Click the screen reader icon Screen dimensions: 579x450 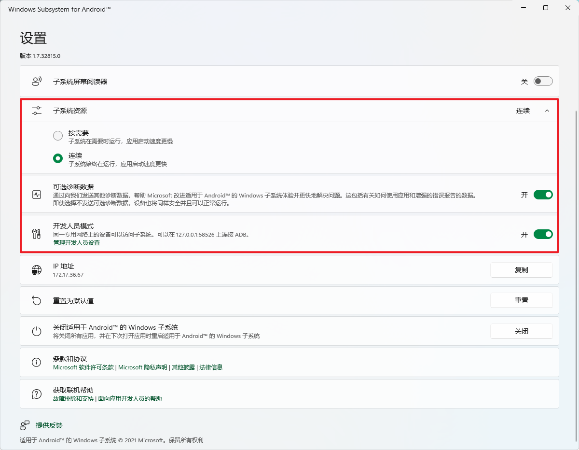[x=37, y=81]
